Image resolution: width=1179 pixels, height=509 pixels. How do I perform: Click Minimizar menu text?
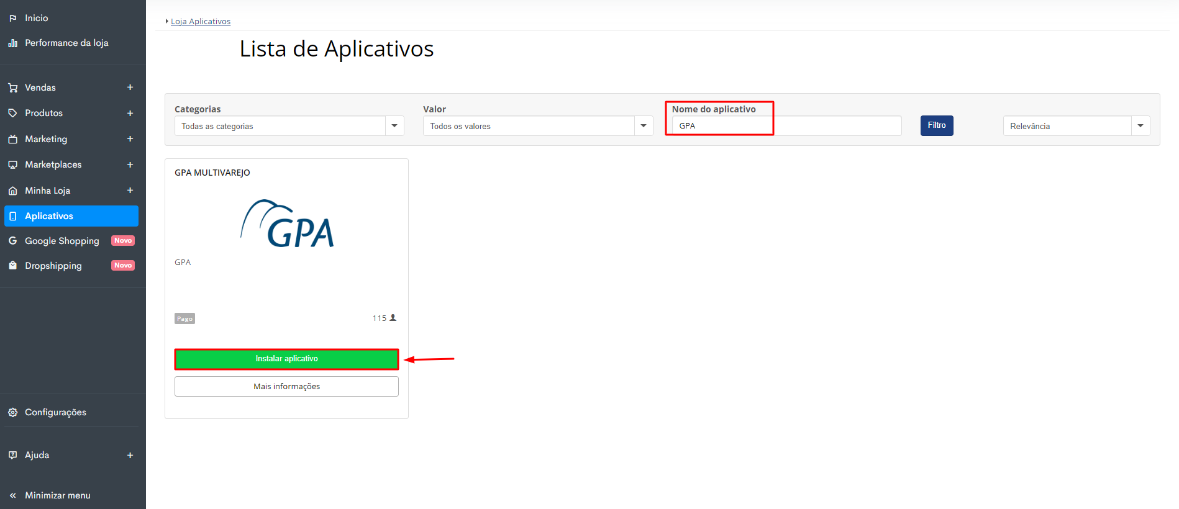coord(58,495)
